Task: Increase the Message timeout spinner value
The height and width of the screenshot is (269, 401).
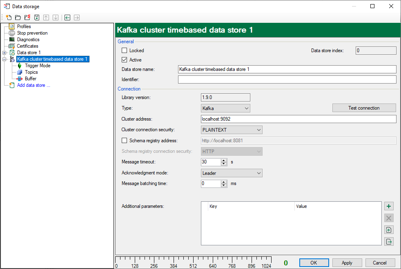Action: [224, 160]
